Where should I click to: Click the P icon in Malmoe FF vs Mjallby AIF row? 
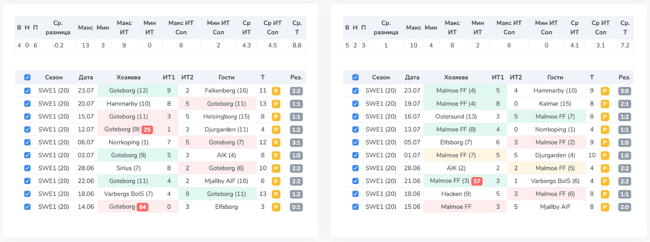coord(605,207)
